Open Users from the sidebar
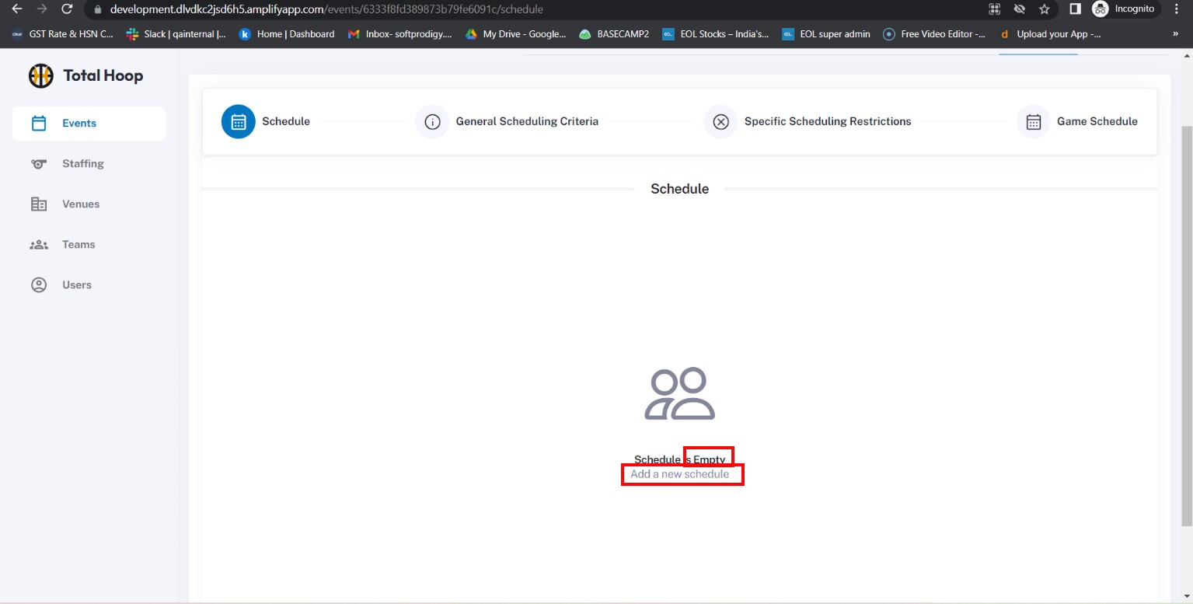 [x=89, y=285]
